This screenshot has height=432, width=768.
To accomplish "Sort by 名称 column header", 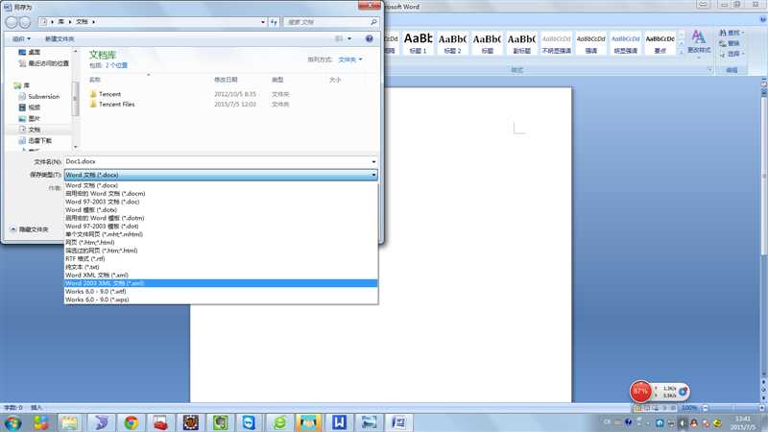I will click(95, 80).
